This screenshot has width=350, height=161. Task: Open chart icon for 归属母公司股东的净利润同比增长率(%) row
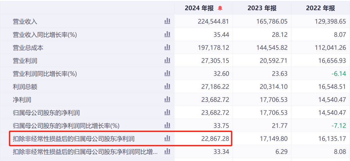click(x=167, y=125)
